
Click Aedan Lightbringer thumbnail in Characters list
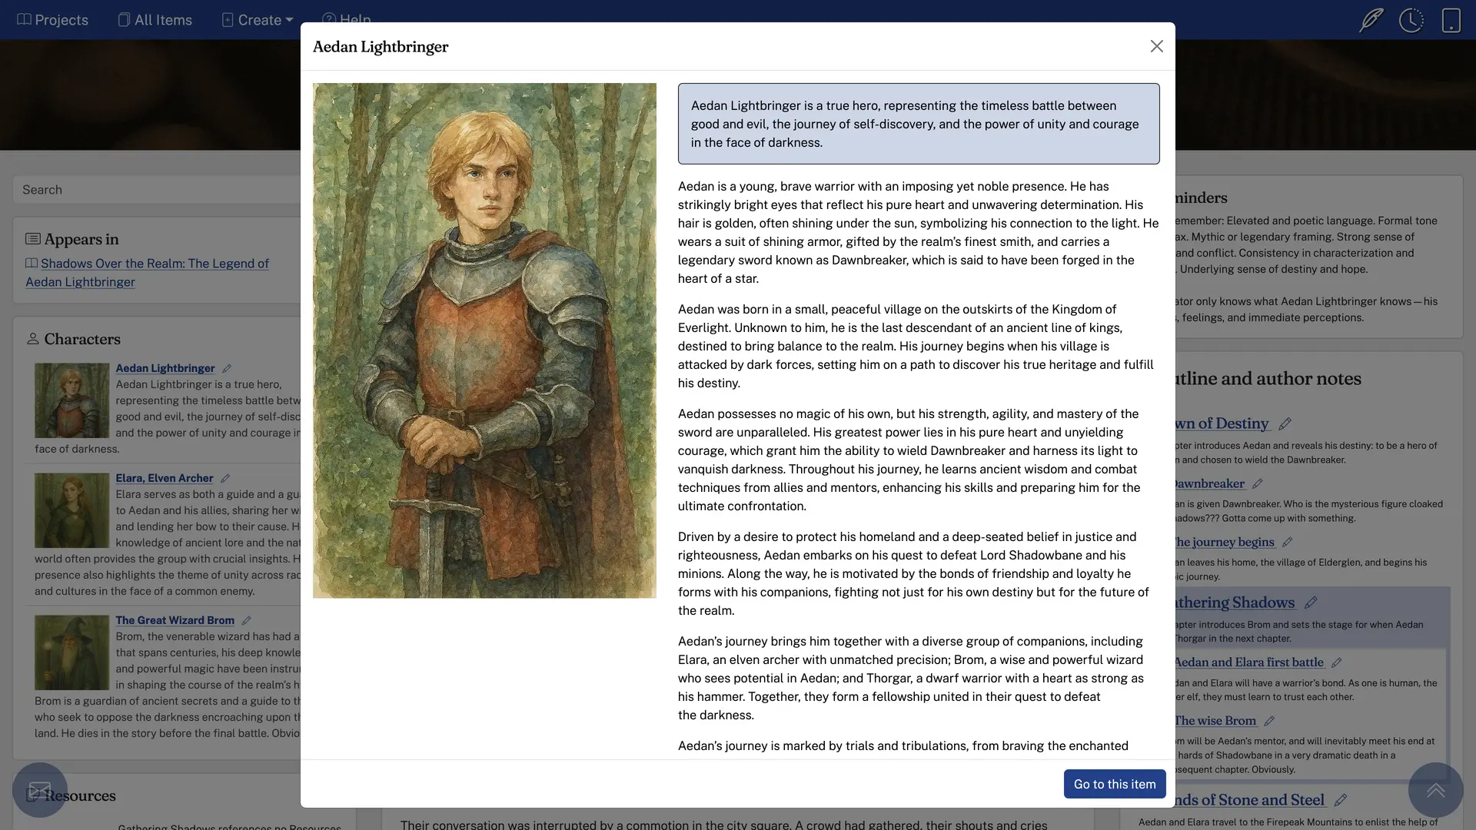click(x=71, y=400)
